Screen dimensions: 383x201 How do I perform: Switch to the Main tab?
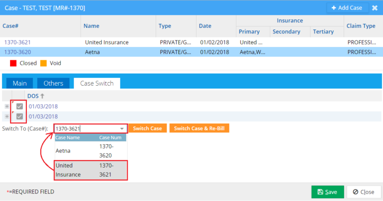tap(20, 83)
